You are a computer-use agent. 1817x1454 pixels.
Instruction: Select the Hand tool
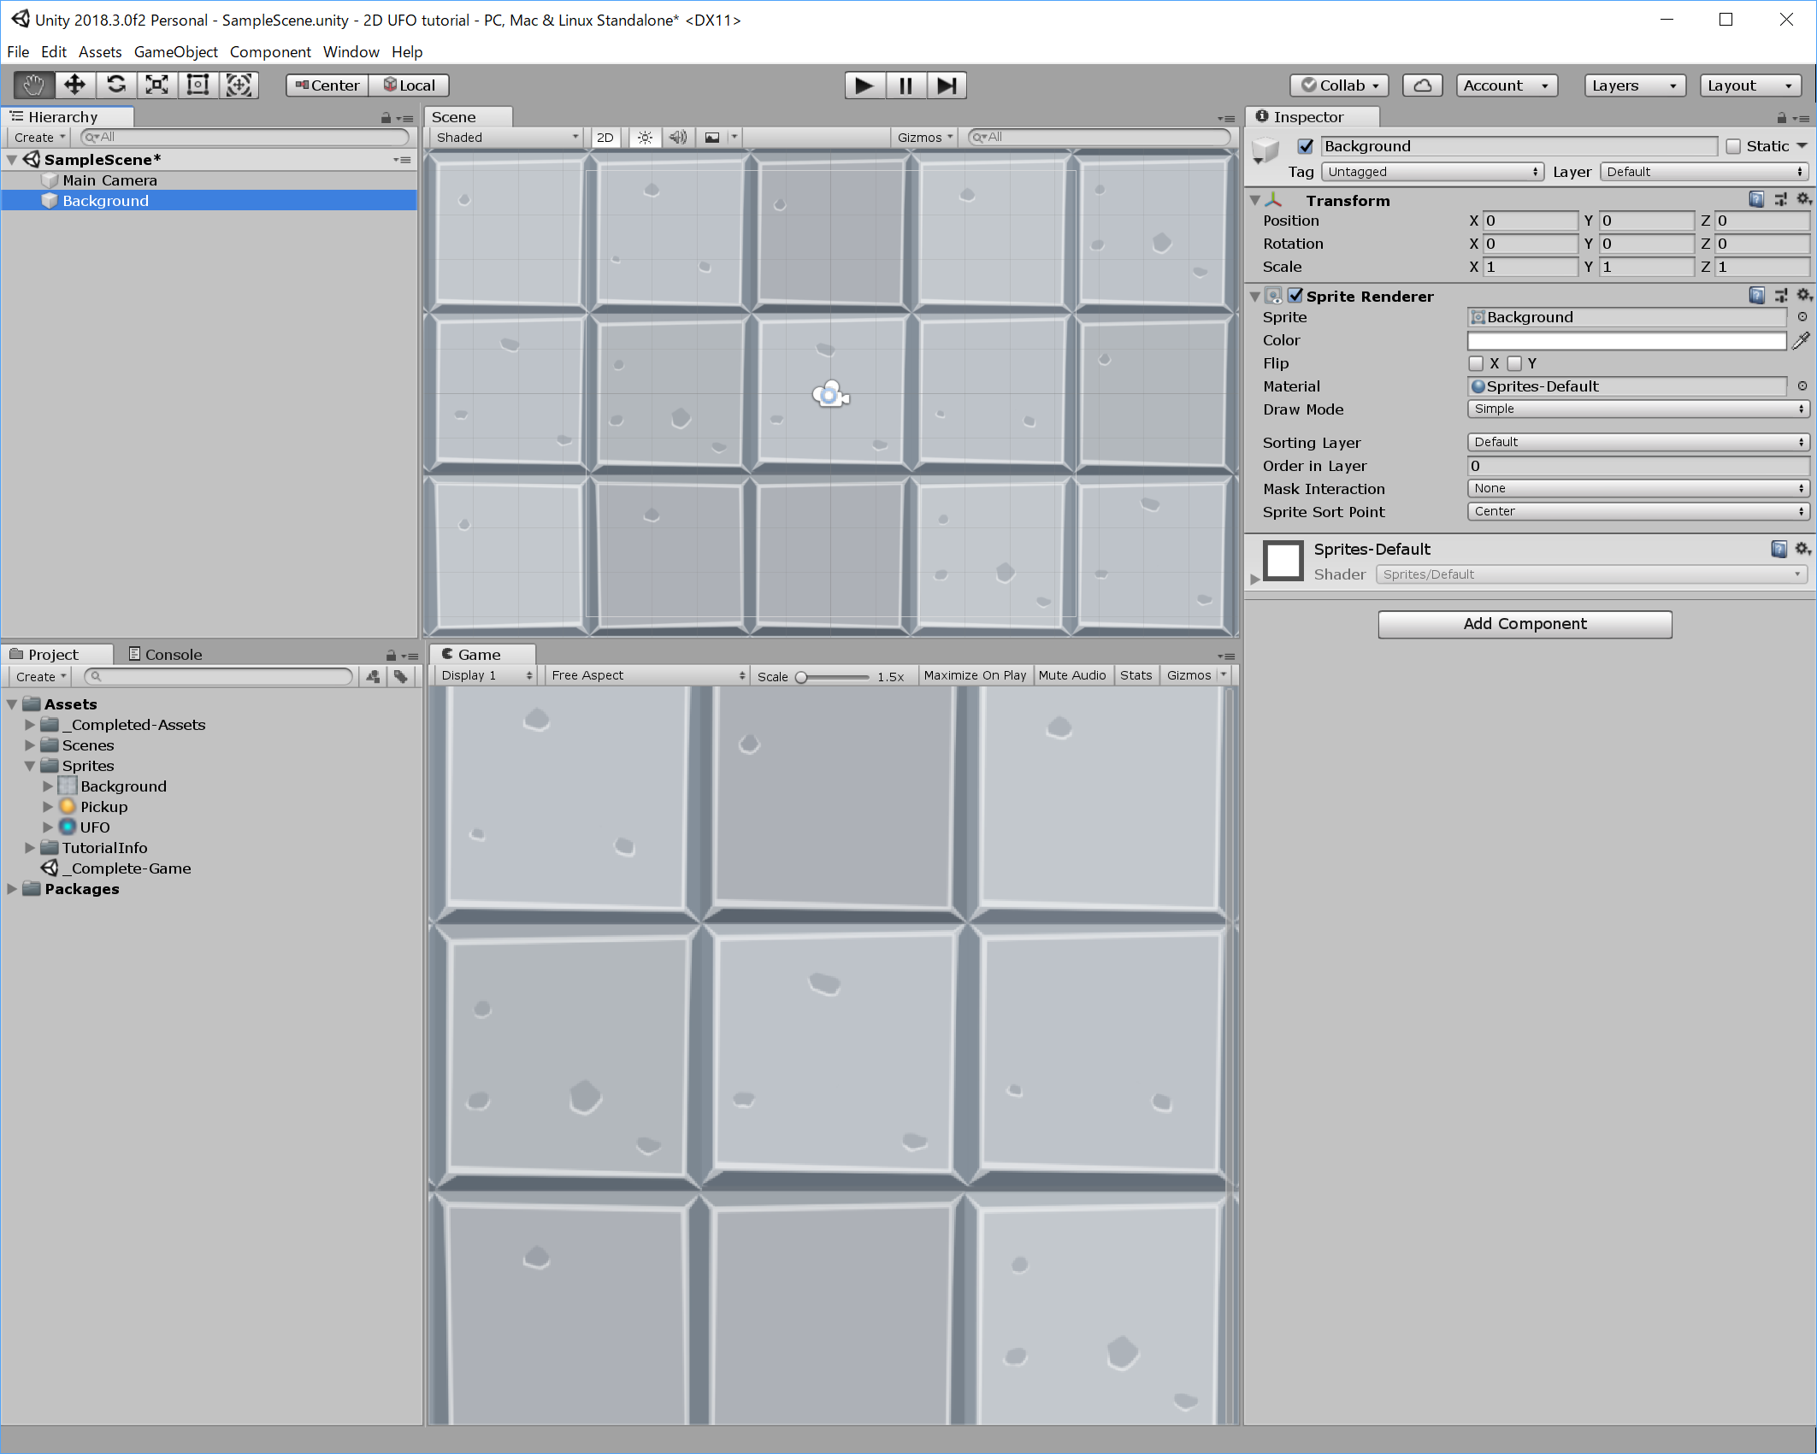[34, 85]
